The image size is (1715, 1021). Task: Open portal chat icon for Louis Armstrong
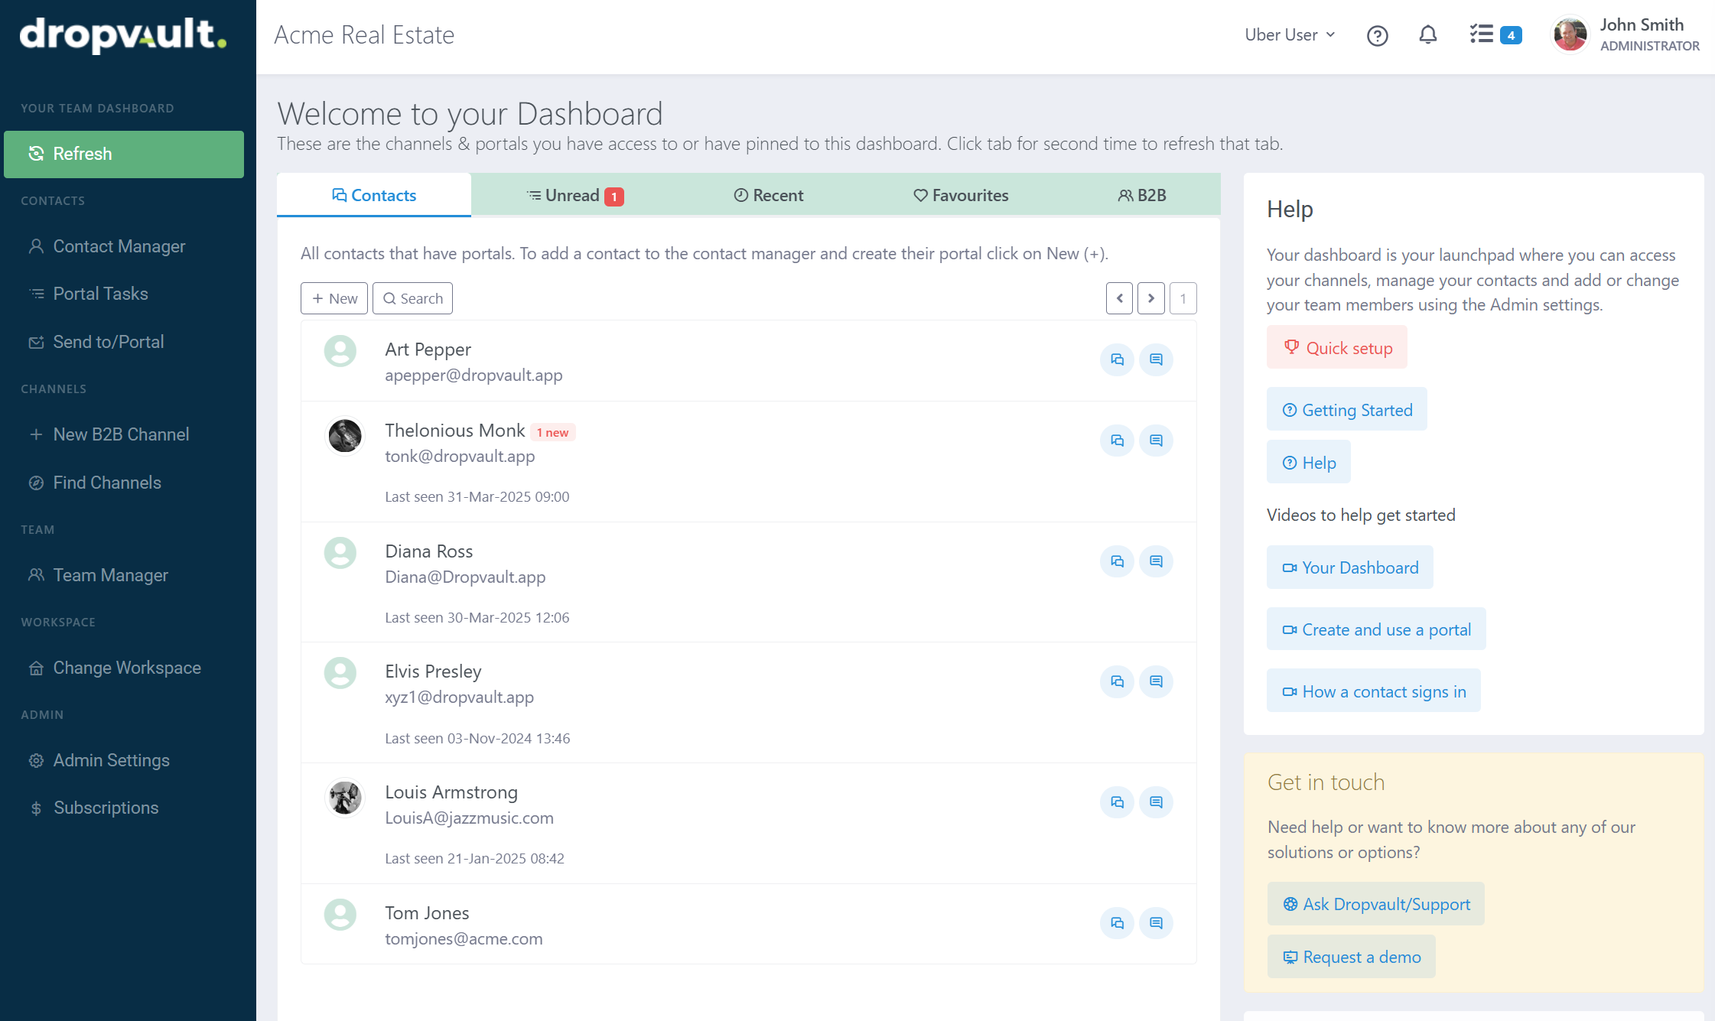click(1117, 802)
